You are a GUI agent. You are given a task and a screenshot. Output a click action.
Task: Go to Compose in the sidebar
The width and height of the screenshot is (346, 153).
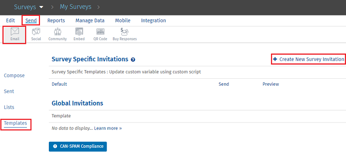tap(14, 75)
